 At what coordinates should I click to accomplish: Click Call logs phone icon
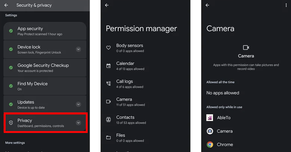click(x=109, y=84)
